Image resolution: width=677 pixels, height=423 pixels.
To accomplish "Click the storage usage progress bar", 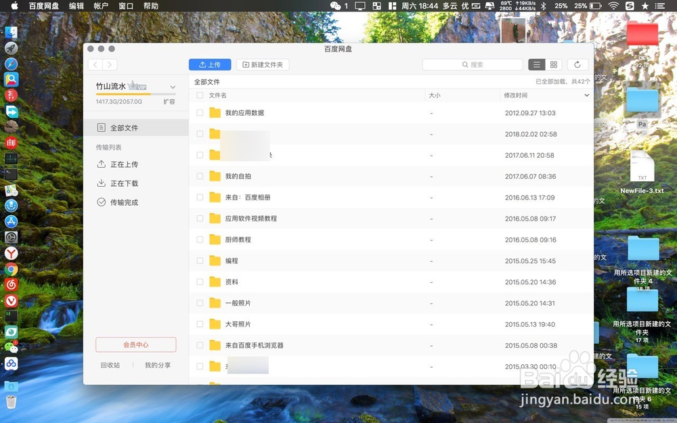I will tap(135, 94).
